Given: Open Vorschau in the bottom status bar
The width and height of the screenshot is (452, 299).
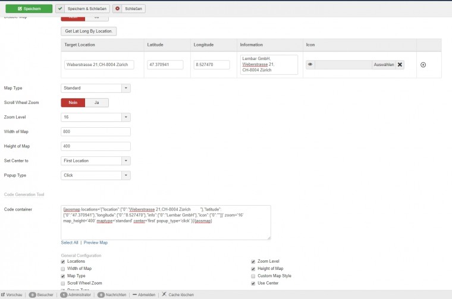Looking at the screenshot, I should click(x=13, y=294).
